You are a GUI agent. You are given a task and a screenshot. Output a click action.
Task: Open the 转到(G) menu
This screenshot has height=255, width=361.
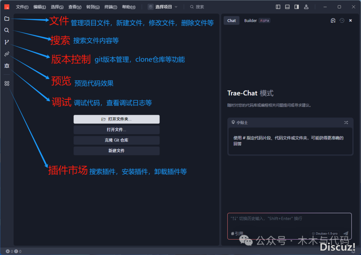click(93, 7)
